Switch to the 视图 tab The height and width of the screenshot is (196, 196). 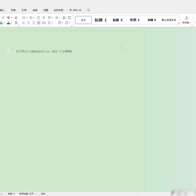click(x=46, y=10)
